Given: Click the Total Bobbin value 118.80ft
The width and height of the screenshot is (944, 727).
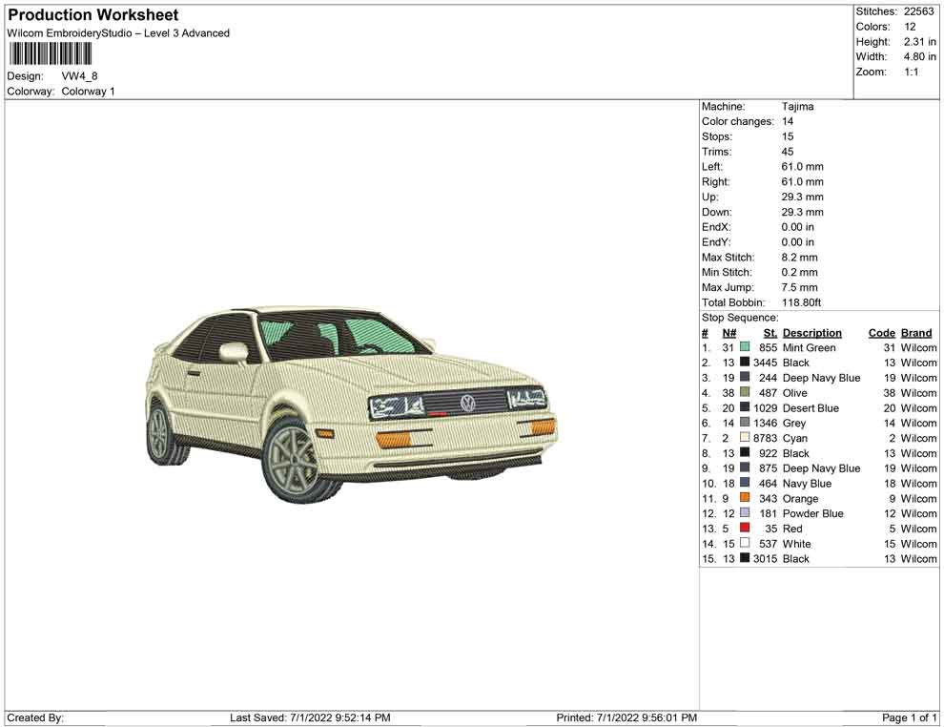Looking at the screenshot, I should point(801,302).
